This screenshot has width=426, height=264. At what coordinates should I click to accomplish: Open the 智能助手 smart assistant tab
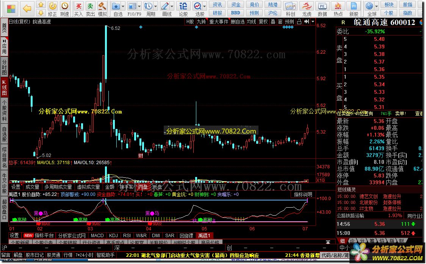click(105, 255)
